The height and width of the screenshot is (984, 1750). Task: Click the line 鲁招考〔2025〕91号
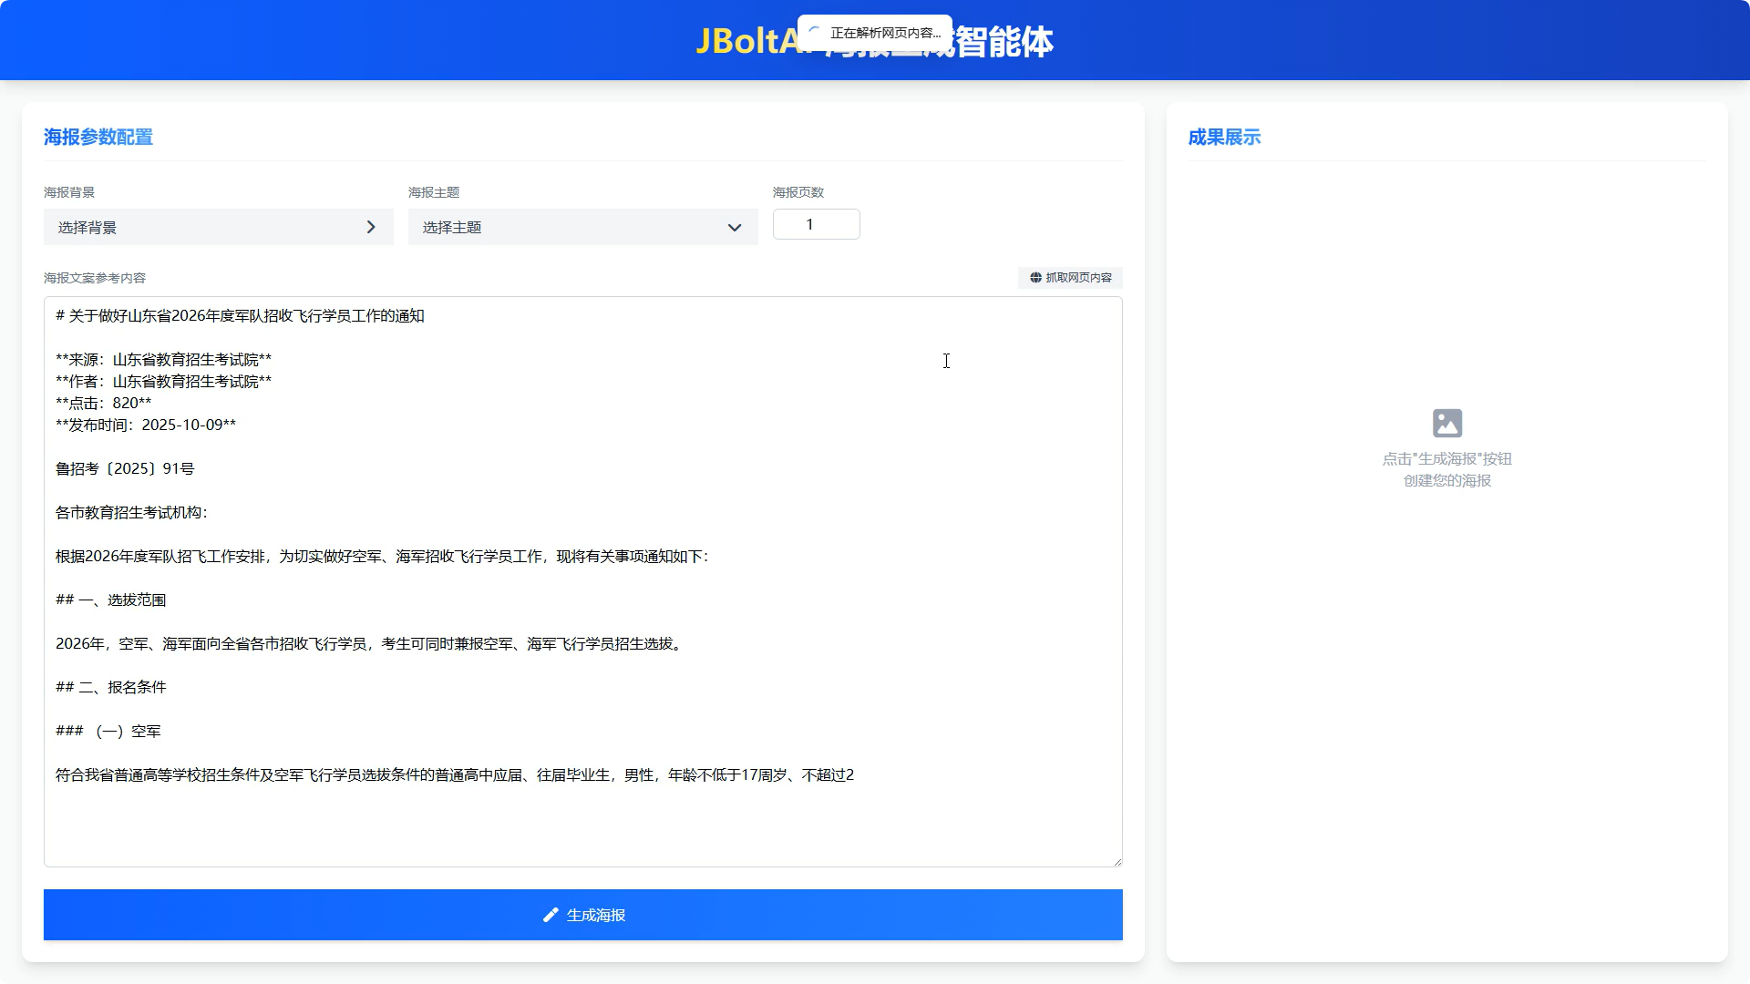tap(125, 468)
